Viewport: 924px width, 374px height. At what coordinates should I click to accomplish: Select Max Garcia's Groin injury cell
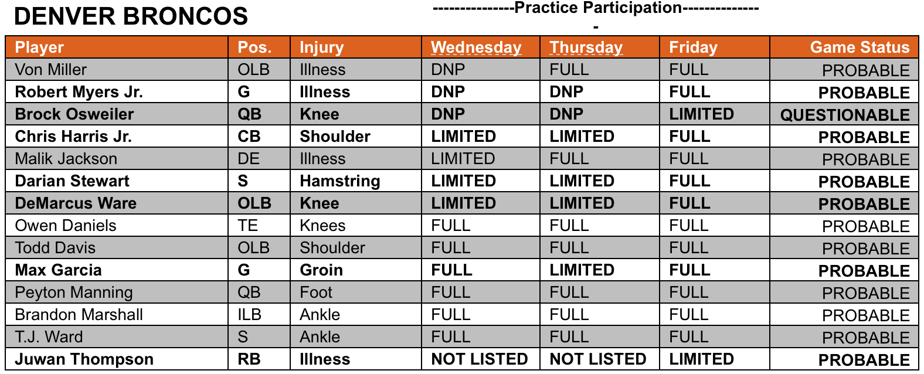coord(356,270)
